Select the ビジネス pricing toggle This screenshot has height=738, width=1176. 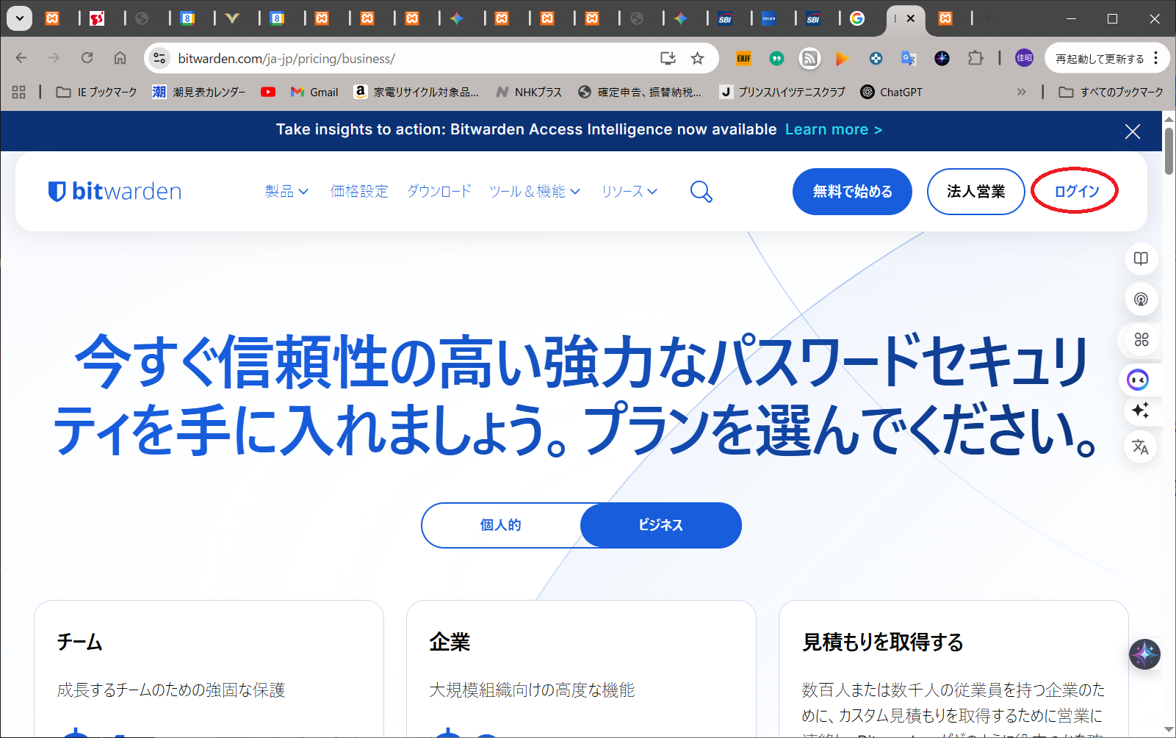660,525
